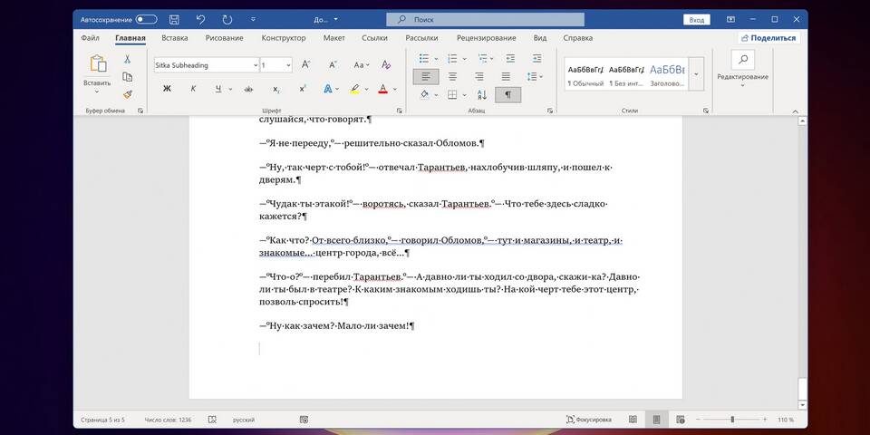This screenshot has height=435, width=870.
Task: Click the Save floppy disk icon
Action: (x=174, y=19)
